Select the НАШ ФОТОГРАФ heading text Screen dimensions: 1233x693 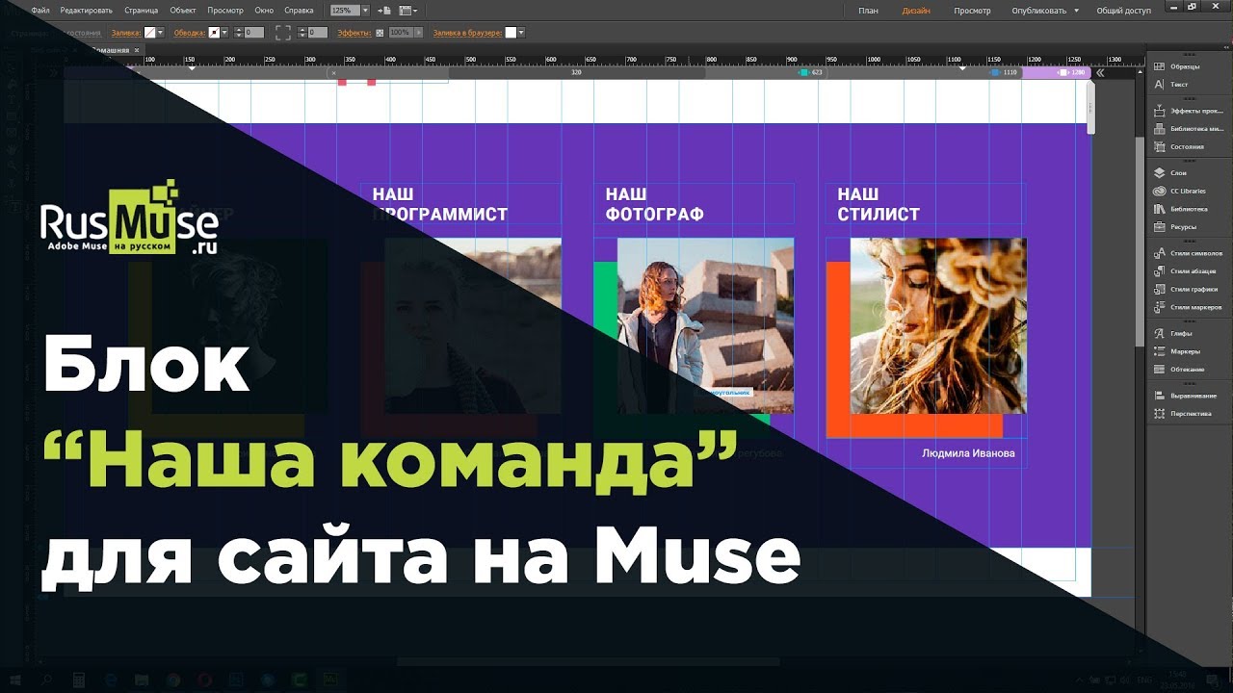click(x=654, y=204)
